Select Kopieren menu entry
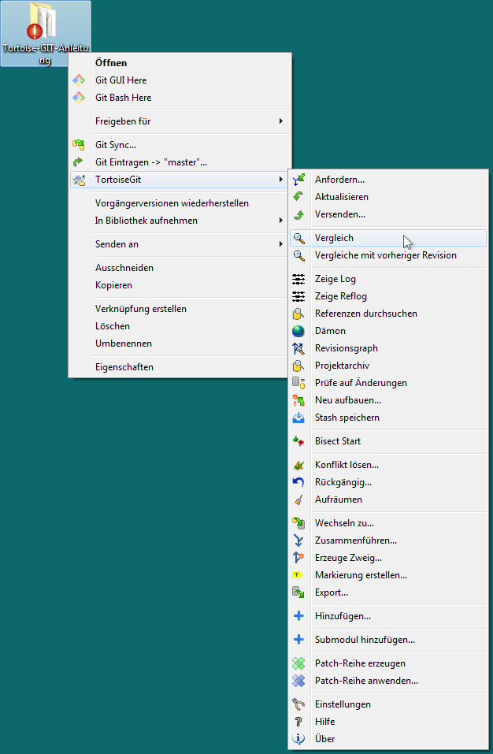The height and width of the screenshot is (754, 493). [180, 285]
